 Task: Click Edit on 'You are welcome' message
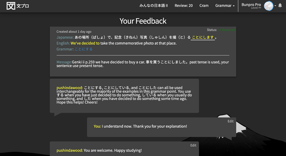(x=193, y=145)
